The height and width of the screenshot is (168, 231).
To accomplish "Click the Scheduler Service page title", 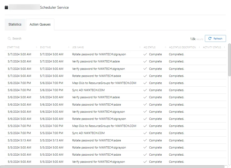I will 54,7.
